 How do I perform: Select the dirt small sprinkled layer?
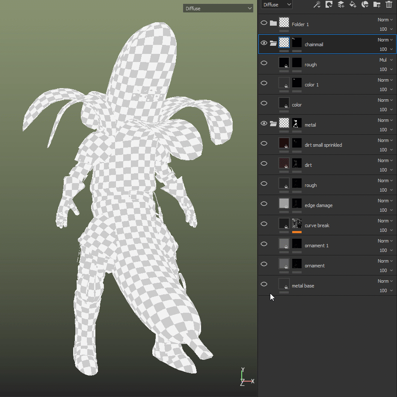(x=323, y=145)
